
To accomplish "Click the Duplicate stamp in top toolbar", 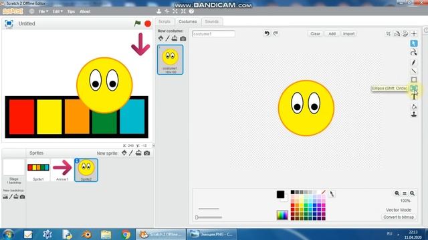I will (x=159, y=11).
